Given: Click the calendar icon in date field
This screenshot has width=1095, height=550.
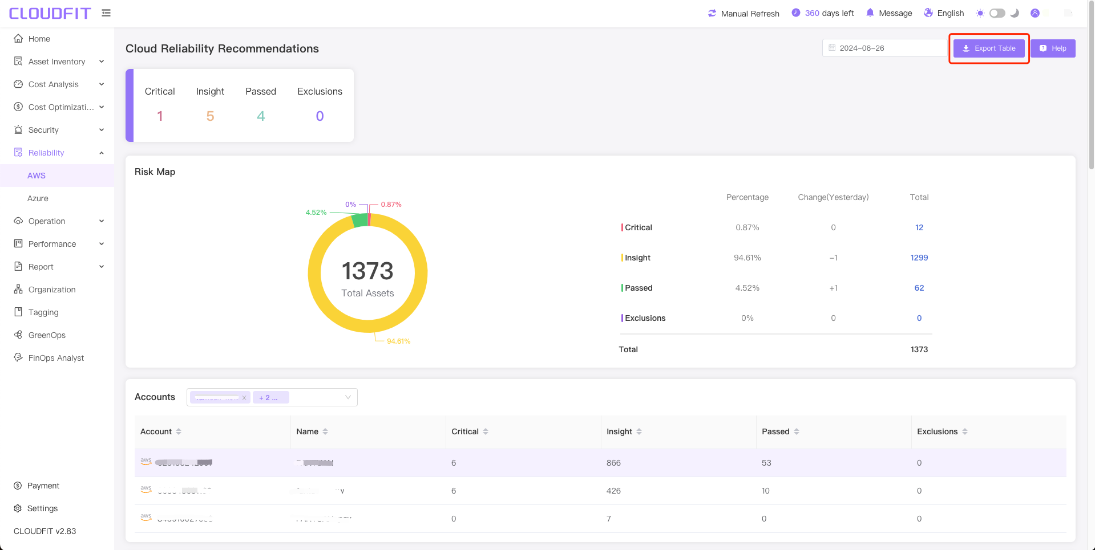Looking at the screenshot, I should (x=832, y=48).
